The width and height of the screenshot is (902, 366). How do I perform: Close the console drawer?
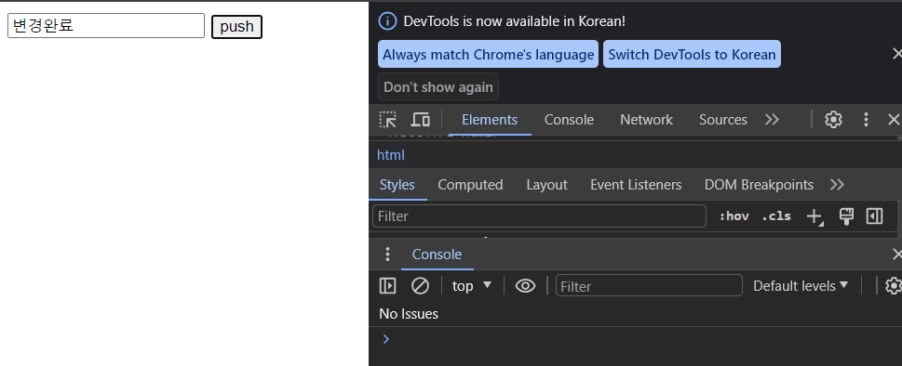(896, 255)
